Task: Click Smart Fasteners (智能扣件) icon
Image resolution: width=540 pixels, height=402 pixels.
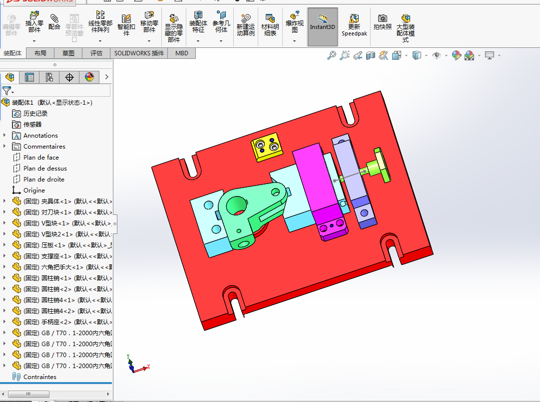Action: pos(126,25)
